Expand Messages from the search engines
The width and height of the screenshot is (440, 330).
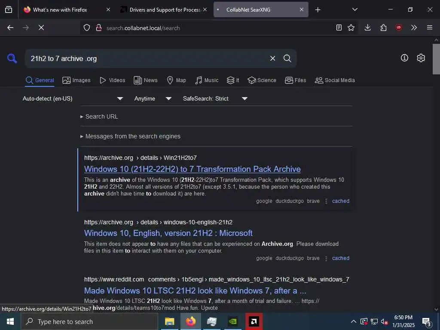(131, 136)
